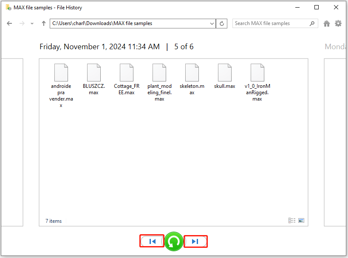This screenshot has height=258, width=348.
Task: Maximize the File History window
Action: (x=317, y=7)
